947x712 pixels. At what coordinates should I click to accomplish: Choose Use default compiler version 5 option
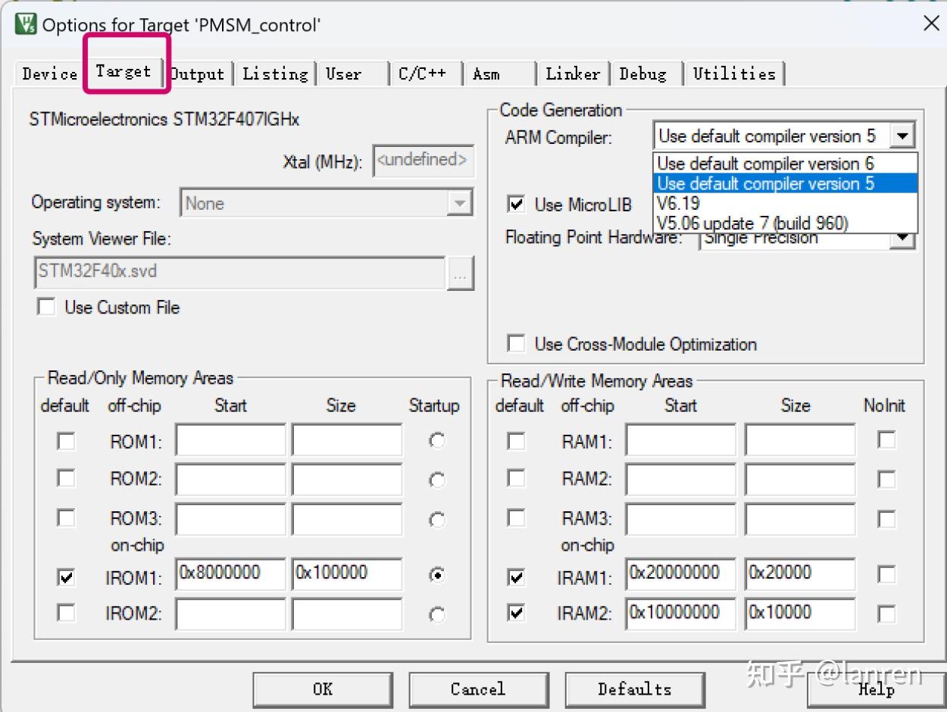point(785,183)
